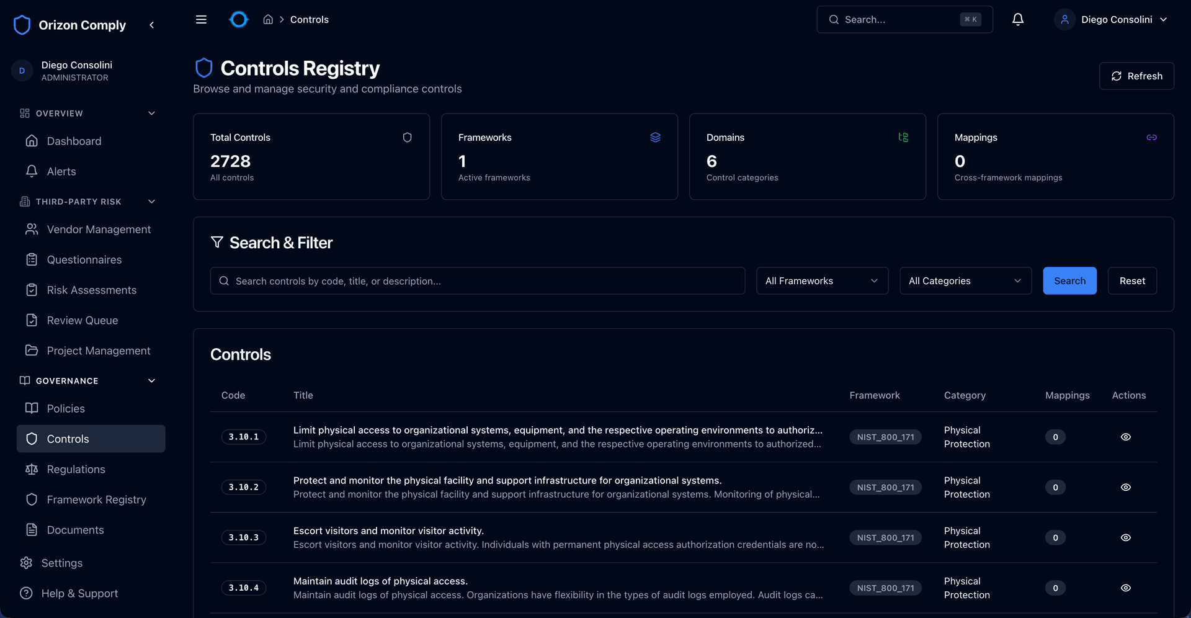Open Alerts from the sidebar
Image resolution: width=1191 pixels, height=618 pixels.
point(61,171)
